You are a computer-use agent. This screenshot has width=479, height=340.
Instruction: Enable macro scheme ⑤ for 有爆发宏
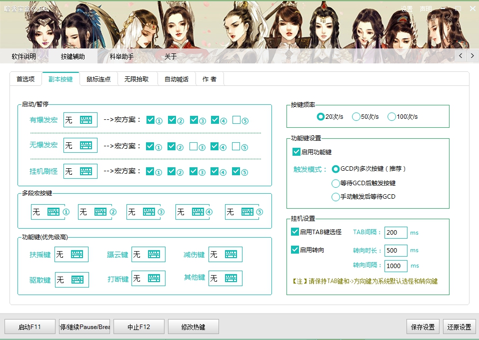(236, 120)
